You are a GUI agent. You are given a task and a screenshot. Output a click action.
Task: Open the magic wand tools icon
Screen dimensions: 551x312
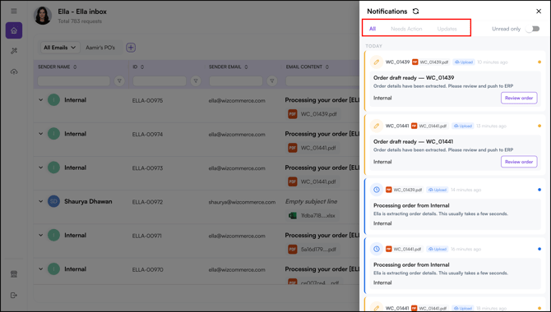pos(14,51)
